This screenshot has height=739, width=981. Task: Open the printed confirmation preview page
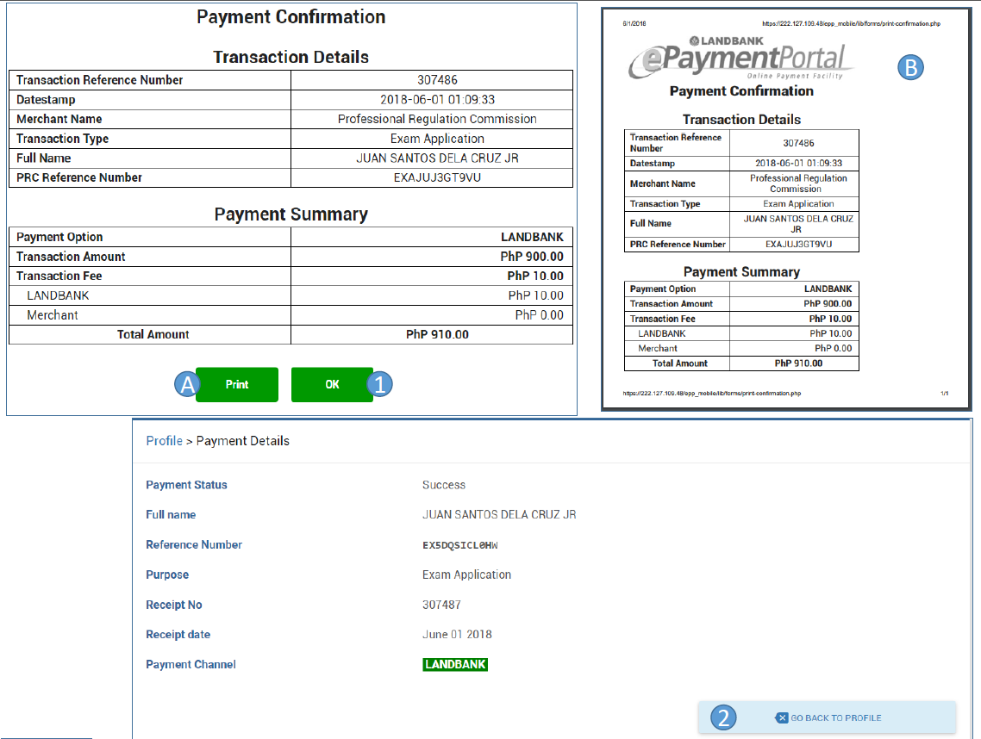tap(786, 208)
